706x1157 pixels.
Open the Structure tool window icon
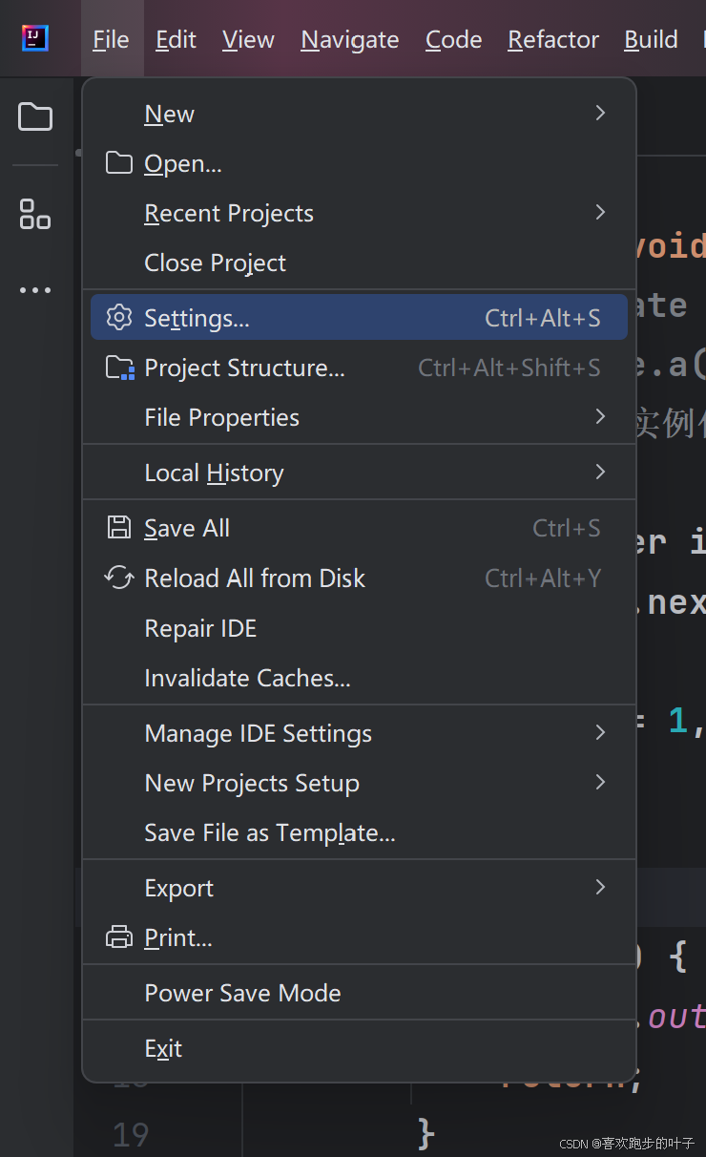pos(35,214)
